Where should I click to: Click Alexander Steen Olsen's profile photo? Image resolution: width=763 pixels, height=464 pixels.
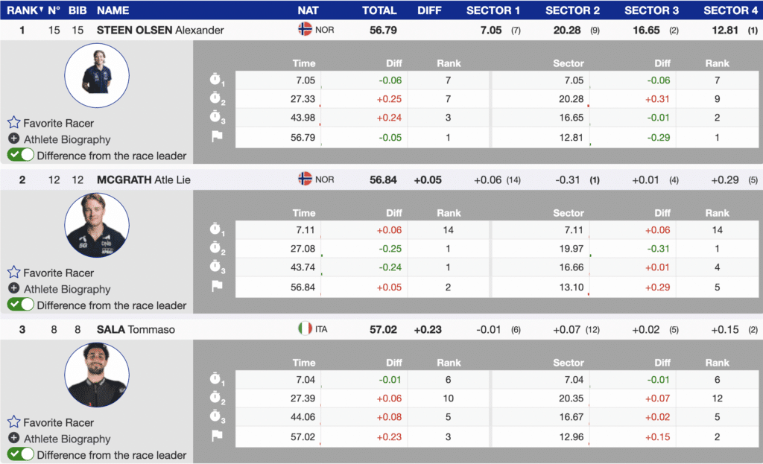click(97, 71)
